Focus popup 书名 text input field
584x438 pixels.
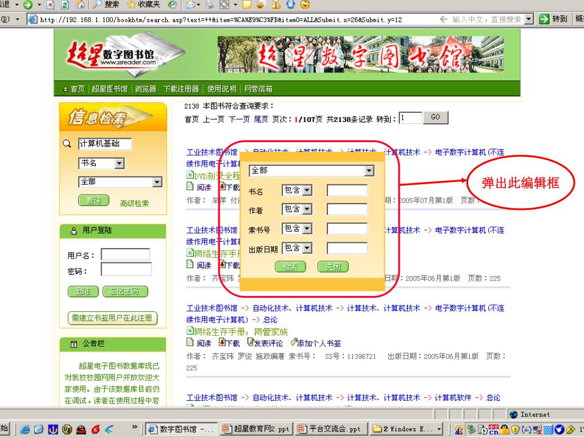pos(347,190)
